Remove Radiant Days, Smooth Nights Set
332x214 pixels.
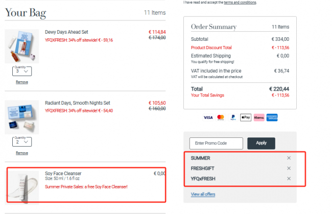tap(22, 153)
